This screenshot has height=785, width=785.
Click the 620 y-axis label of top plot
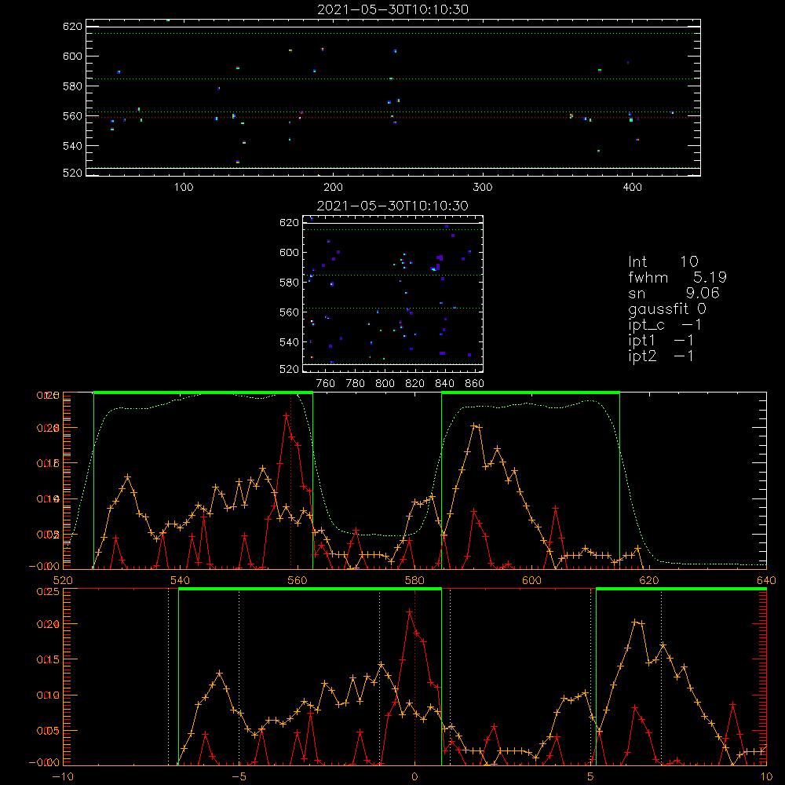click(72, 27)
